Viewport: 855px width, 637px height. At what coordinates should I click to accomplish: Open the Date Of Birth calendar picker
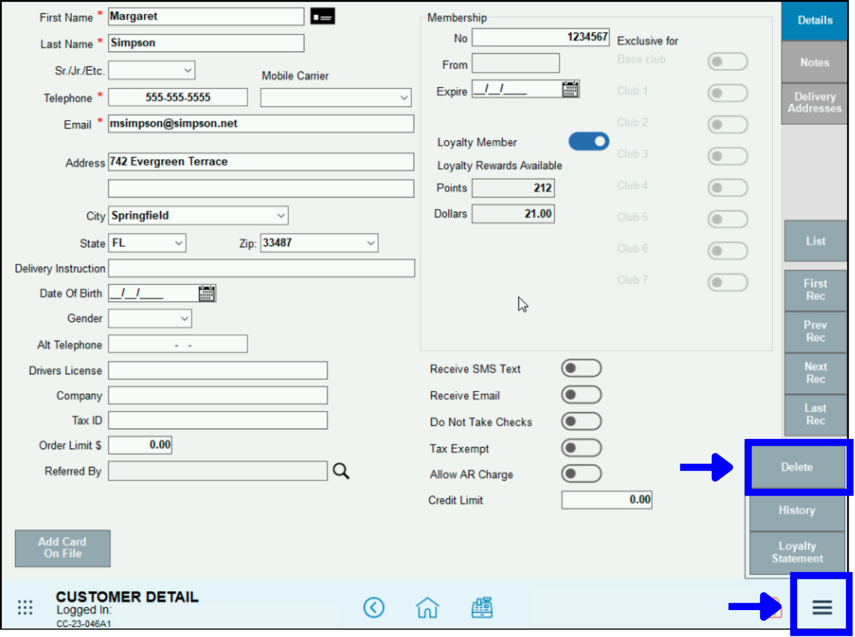(x=207, y=294)
